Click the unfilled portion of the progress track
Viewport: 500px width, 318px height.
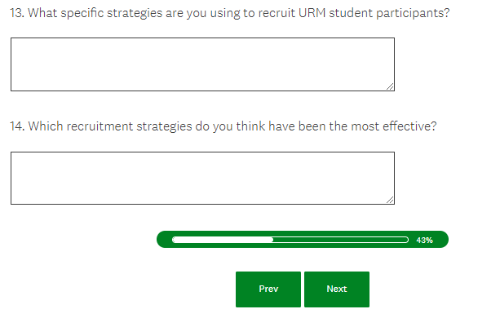click(x=341, y=240)
